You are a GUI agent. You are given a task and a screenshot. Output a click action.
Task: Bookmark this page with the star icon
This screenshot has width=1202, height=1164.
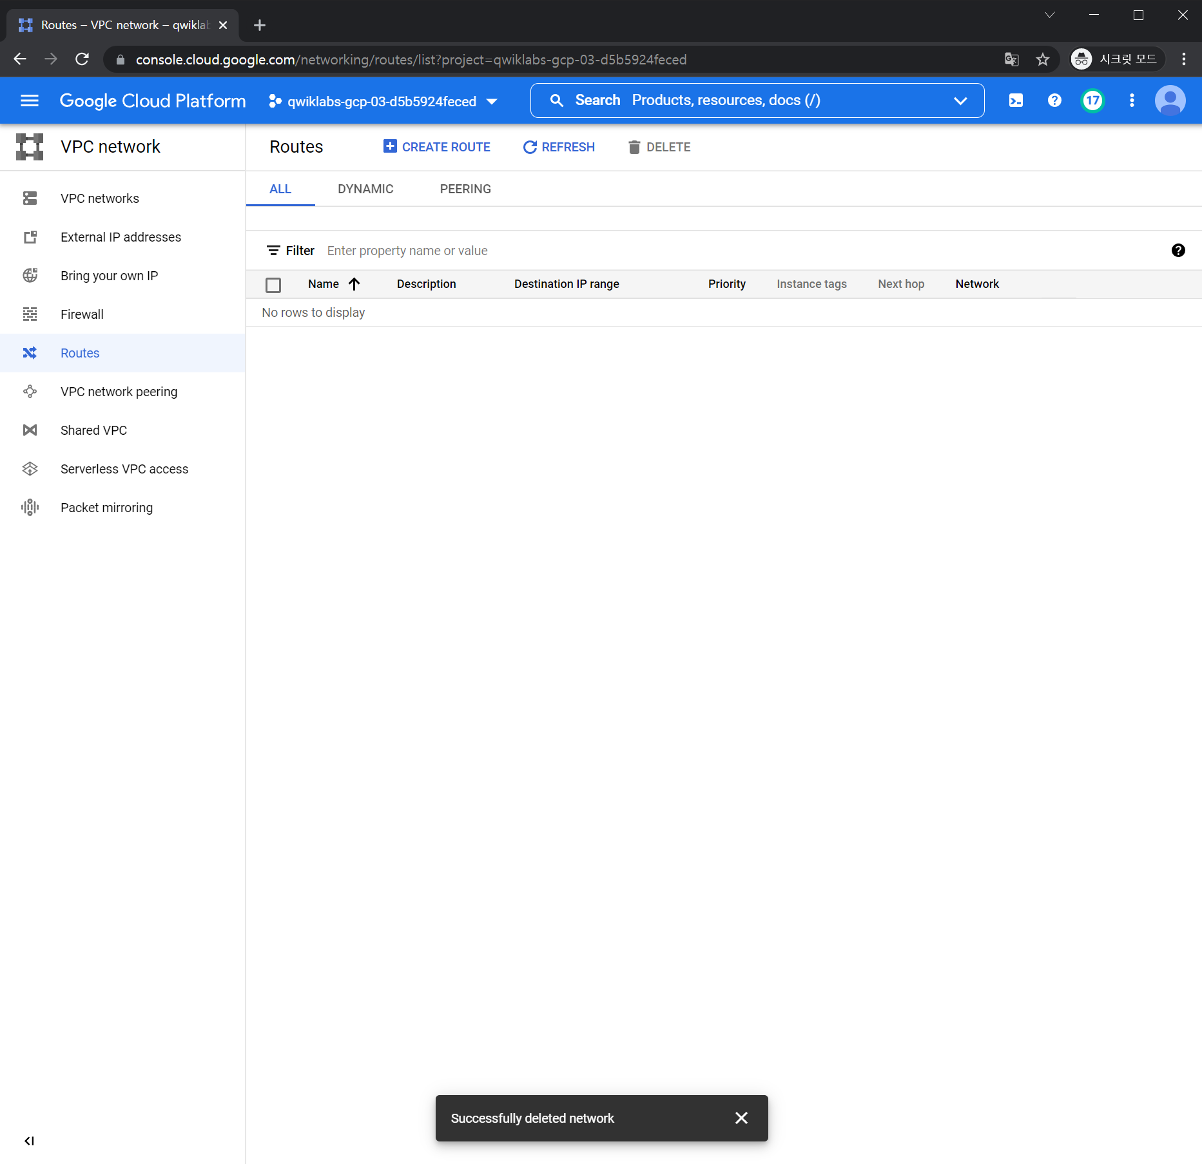tap(1042, 59)
